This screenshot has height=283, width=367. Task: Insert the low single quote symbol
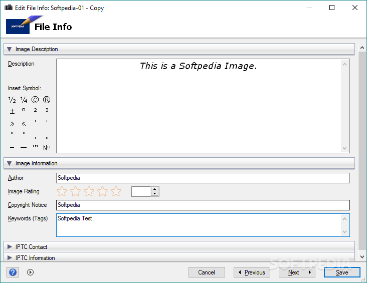[35, 138]
